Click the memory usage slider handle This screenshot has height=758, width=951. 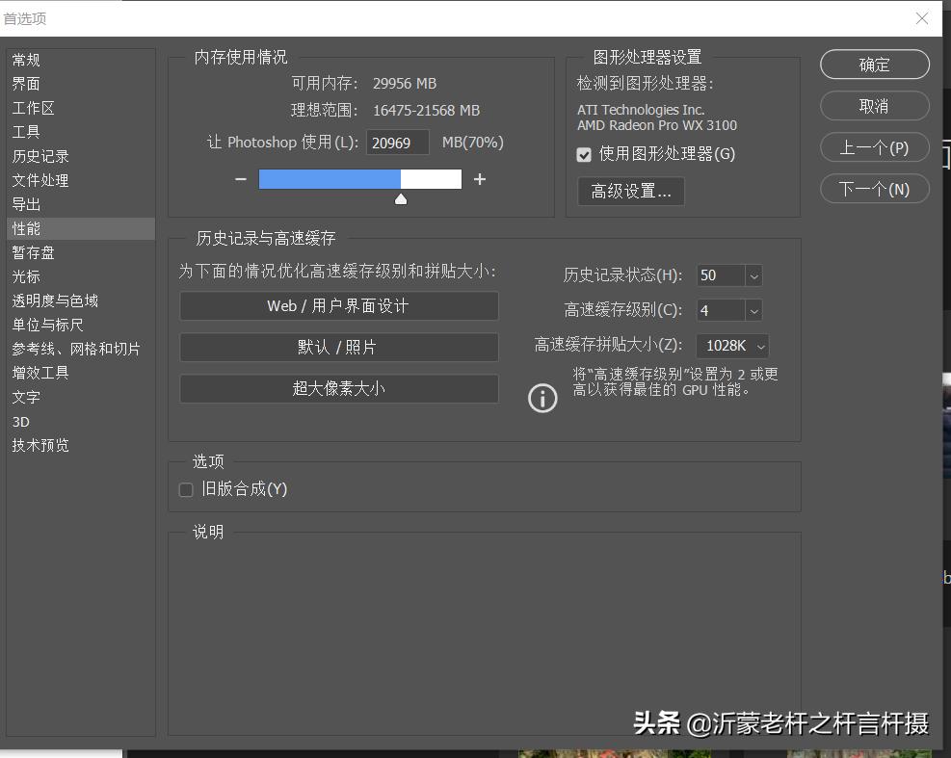click(x=401, y=199)
